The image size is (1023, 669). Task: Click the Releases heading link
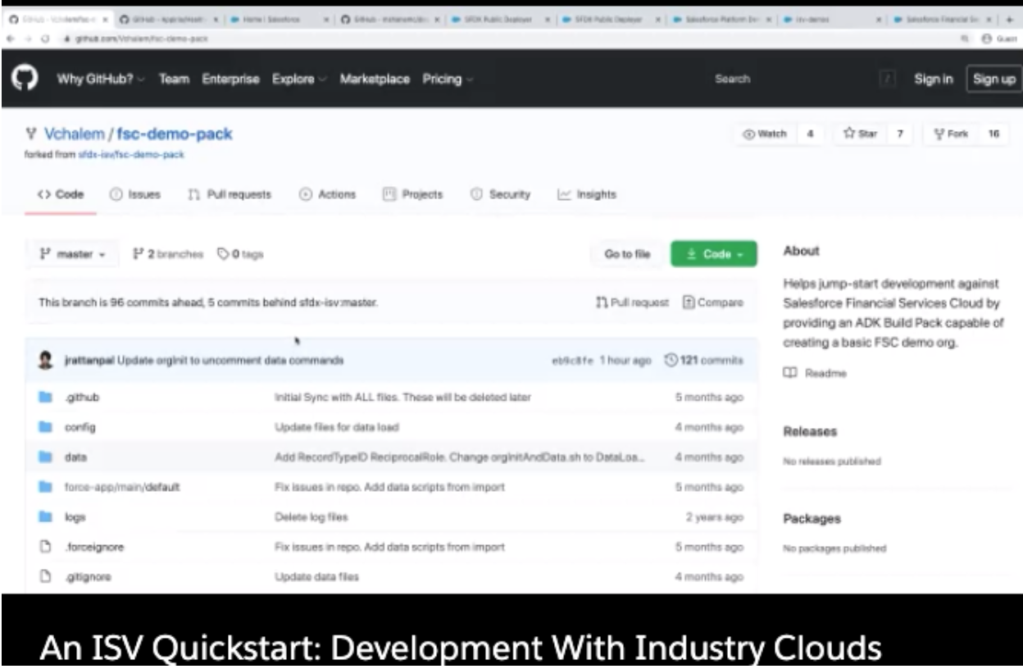click(x=810, y=431)
